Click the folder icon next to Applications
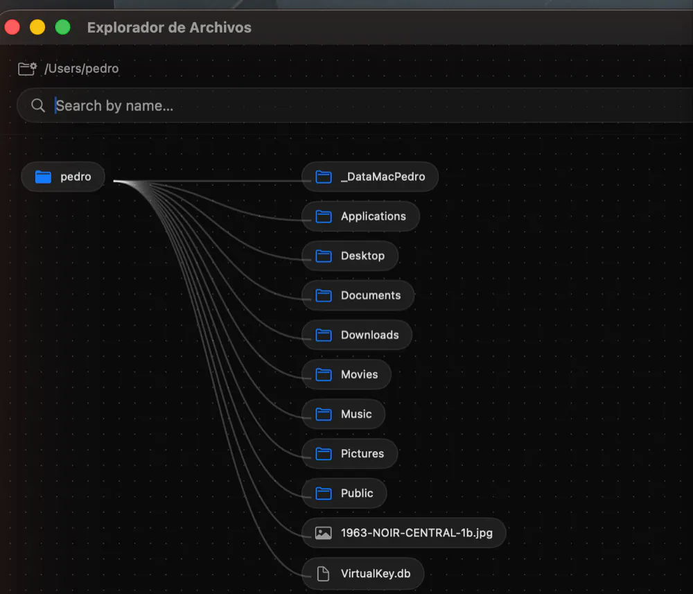Viewport: 693px width, 594px height. click(x=324, y=216)
